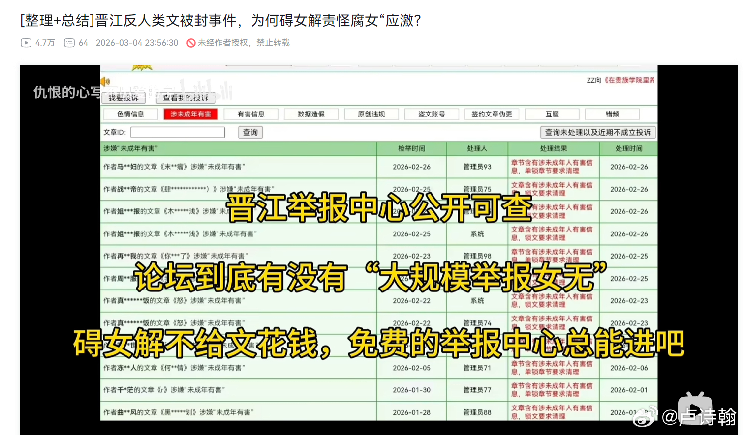
Task: Select the 盗文账号 tab
Action: [x=432, y=114]
